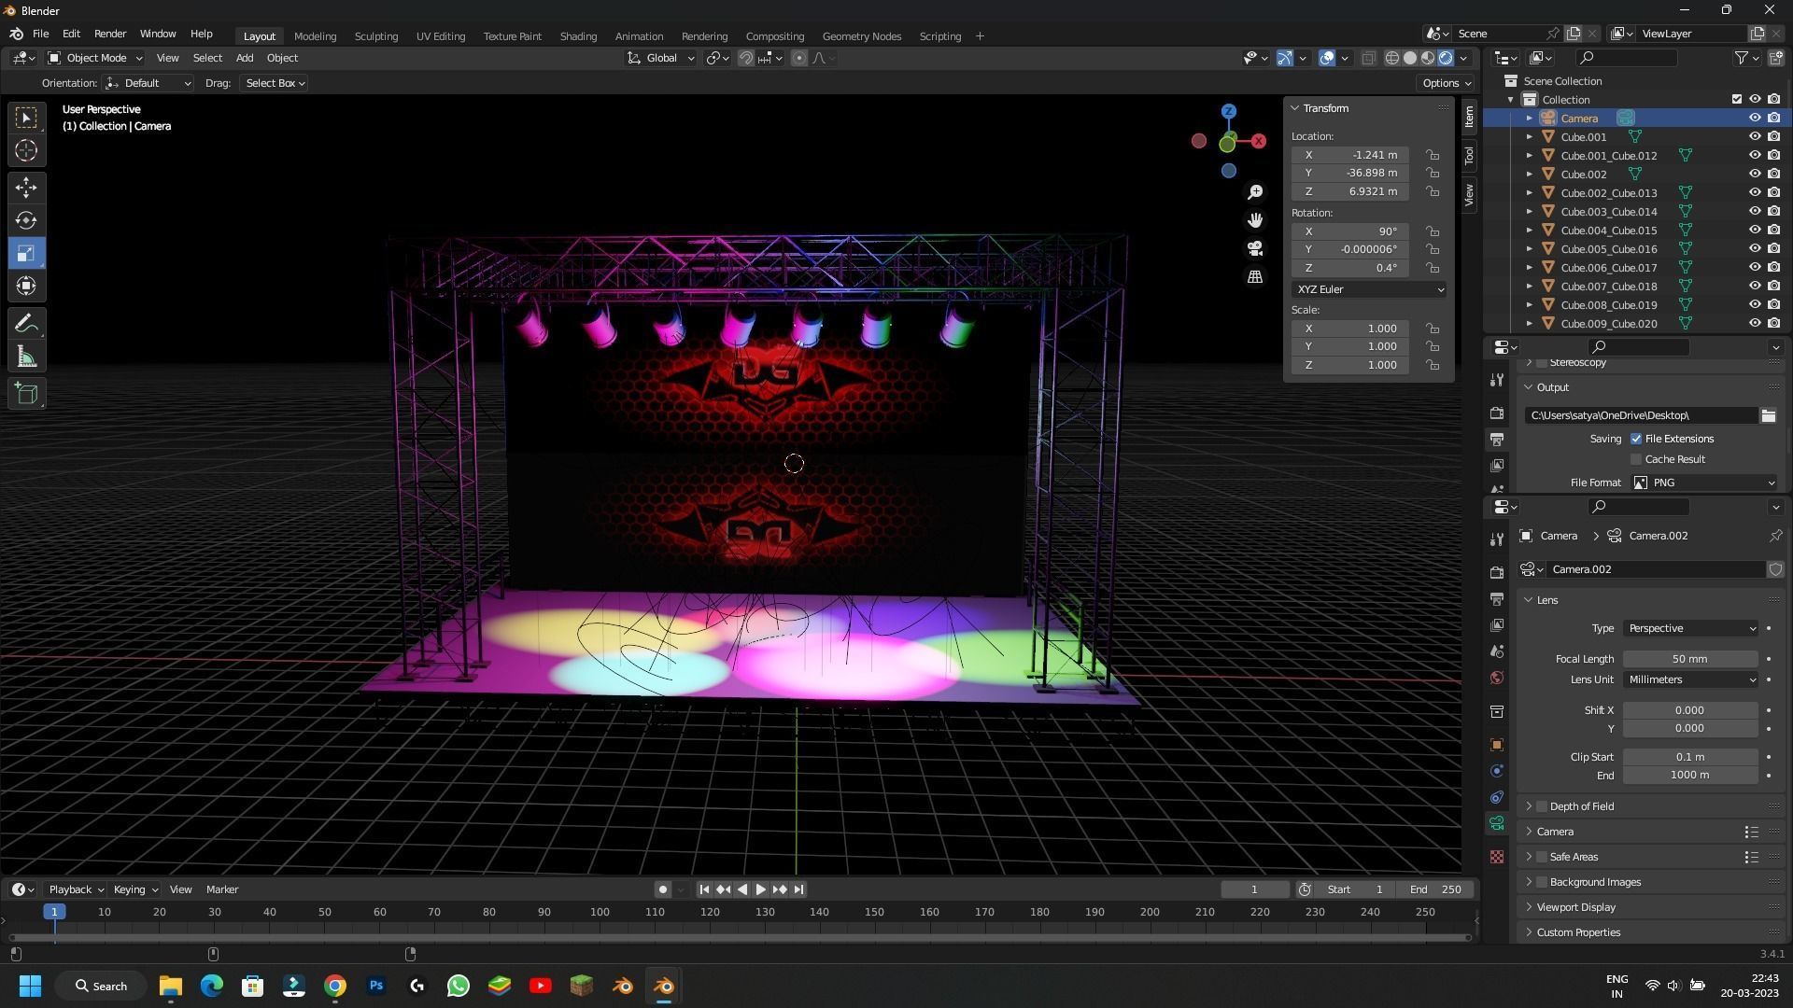Open the Shading workspace tab
This screenshot has width=1793, height=1008.
[x=578, y=36]
